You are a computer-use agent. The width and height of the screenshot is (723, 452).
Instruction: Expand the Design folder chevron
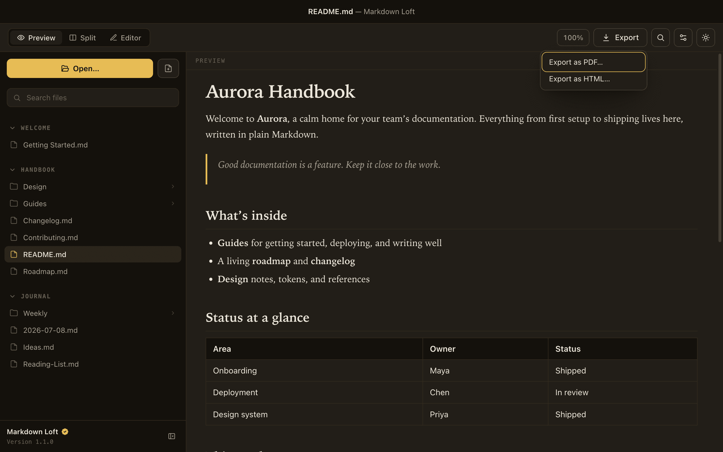click(x=173, y=186)
